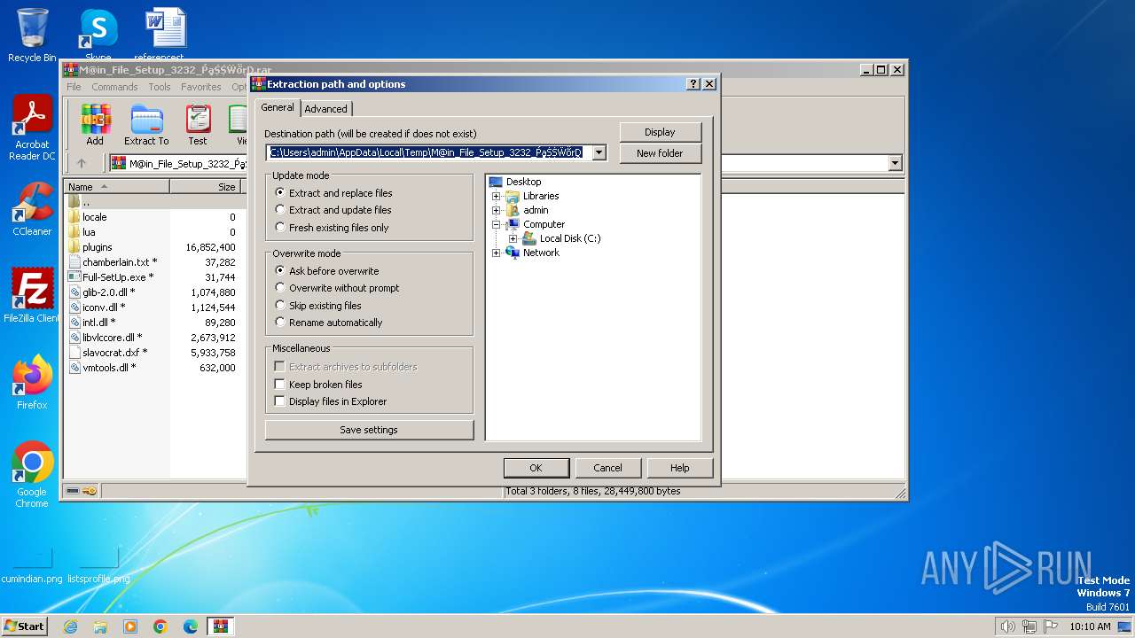Open destination path dropdown arrow
This screenshot has width=1135, height=638.
599,152
